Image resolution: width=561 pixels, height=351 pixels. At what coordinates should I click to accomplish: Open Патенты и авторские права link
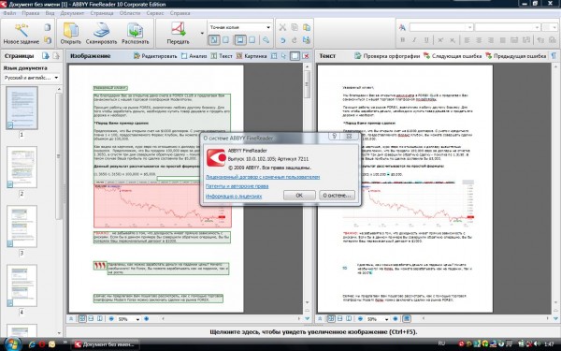(237, 186)
